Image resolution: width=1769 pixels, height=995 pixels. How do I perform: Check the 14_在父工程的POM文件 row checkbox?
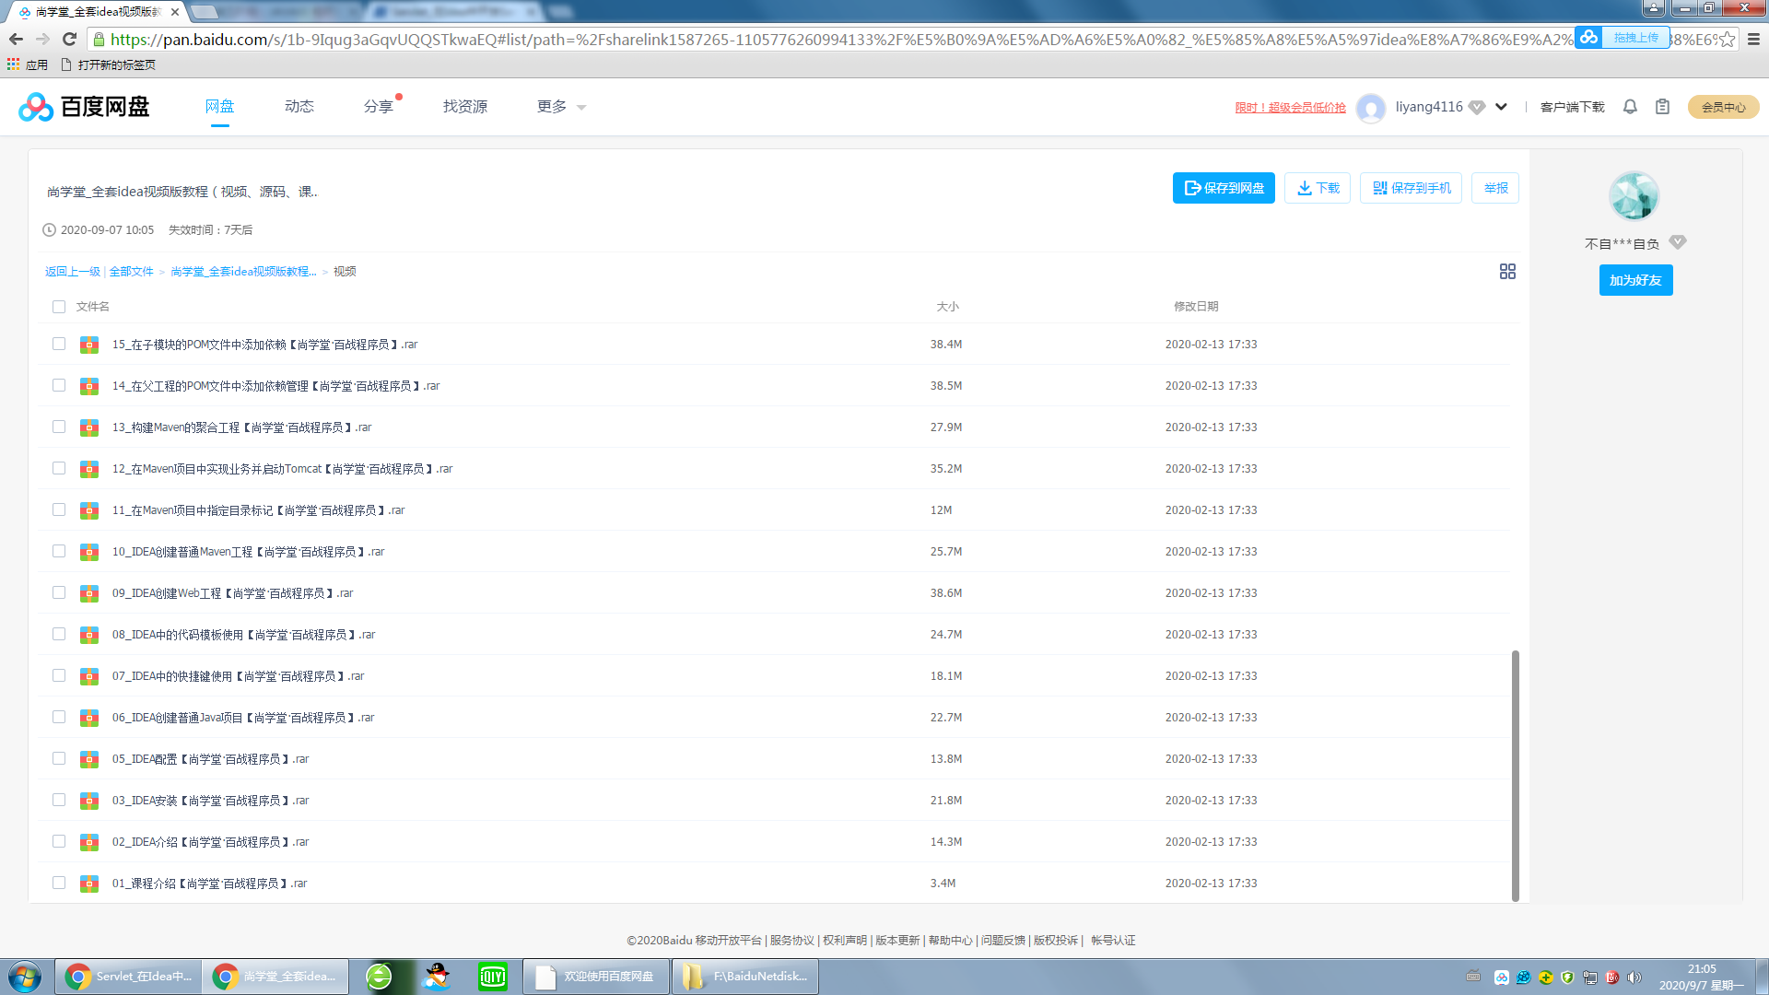click(59, 385)
